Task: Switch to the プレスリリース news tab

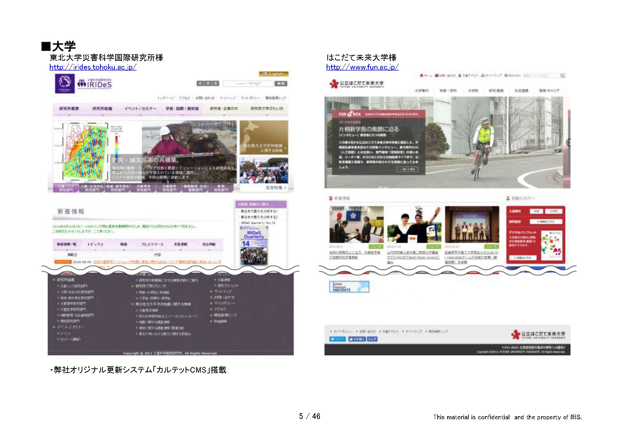Action: (x=152, y=244)
